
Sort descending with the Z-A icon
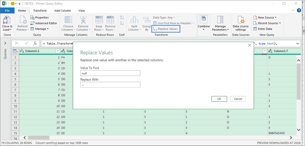click(122, 23)
